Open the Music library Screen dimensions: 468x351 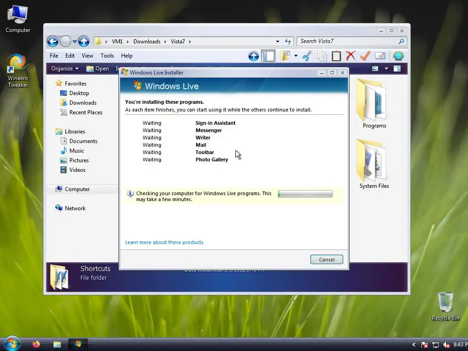[72, 151]
